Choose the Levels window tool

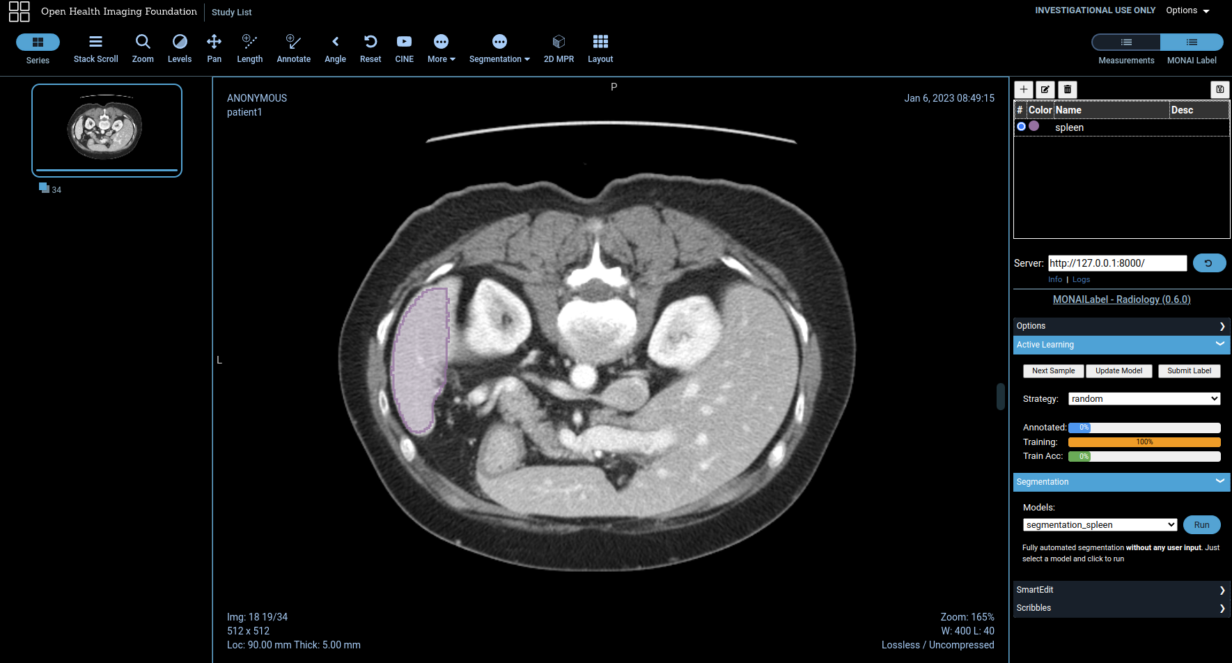[x=180, y=49]
